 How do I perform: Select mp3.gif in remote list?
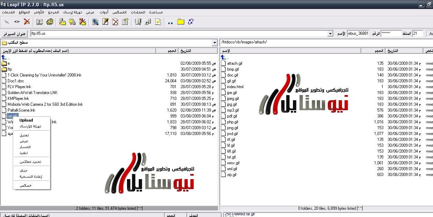(x=233, y=110)
